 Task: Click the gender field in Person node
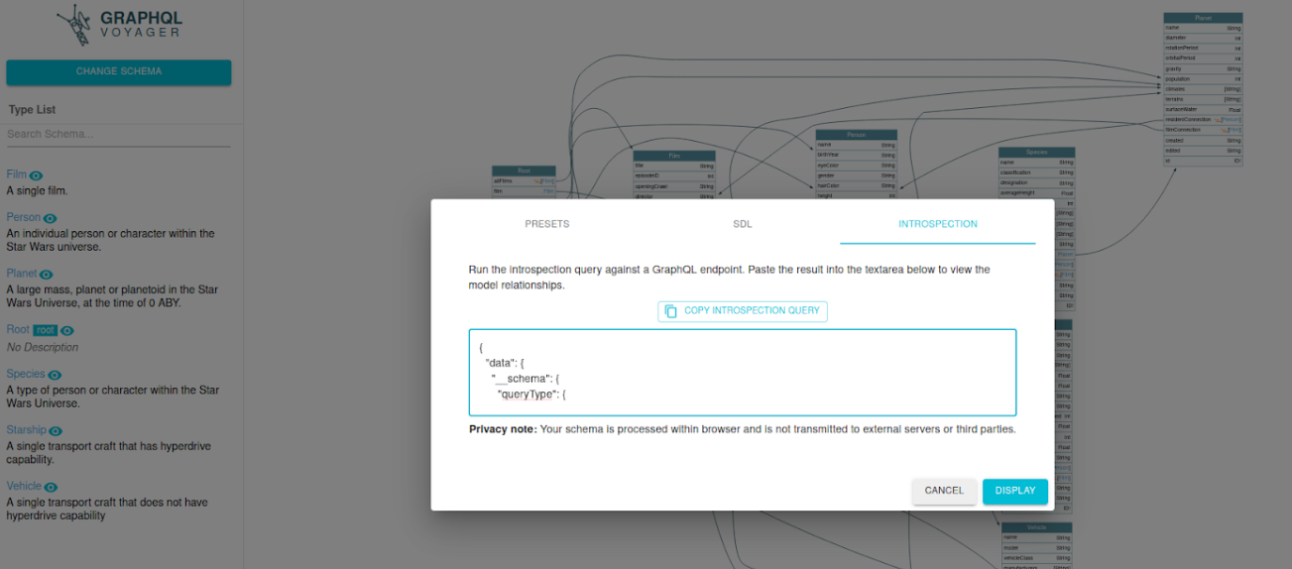[857, 175]
